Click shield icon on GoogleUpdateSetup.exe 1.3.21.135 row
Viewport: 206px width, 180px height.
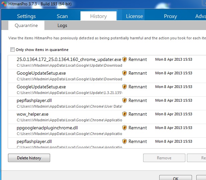click(125, 87)
